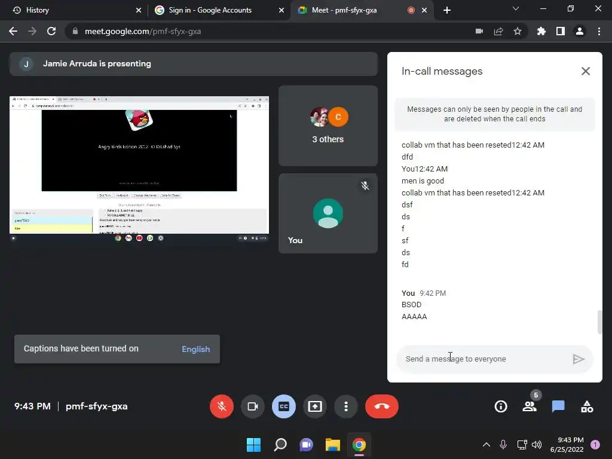Leave the call with red hang-up button
The height and width of the screenshot is (459, 612).
(x=382, y=406)
